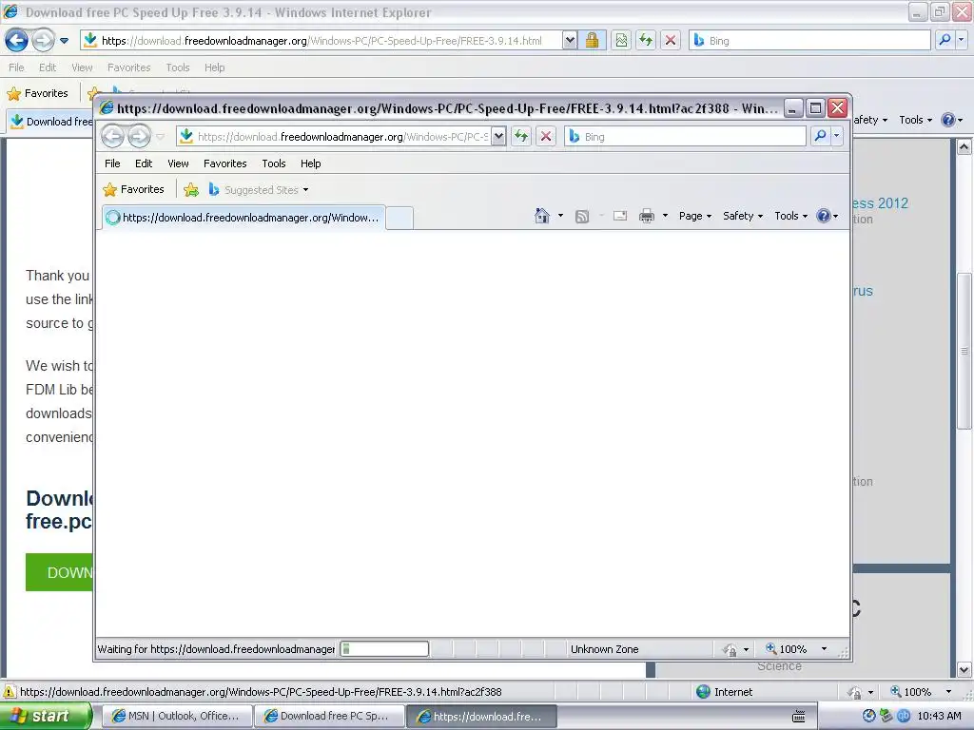Switch to Download free PC Sp taskbar item
This screenshot has width=974, height=730.
[x=329, y=716]
